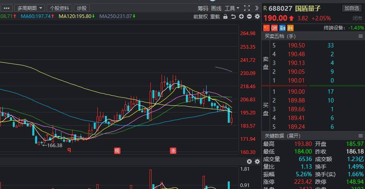The image size is (365, 189).
Task: Click the 涨停 price 223.42
Action: pos(303,182)
